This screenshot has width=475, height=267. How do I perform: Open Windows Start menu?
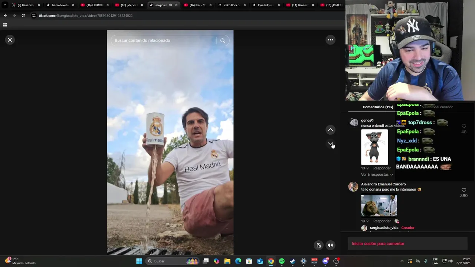coord(139,261)
